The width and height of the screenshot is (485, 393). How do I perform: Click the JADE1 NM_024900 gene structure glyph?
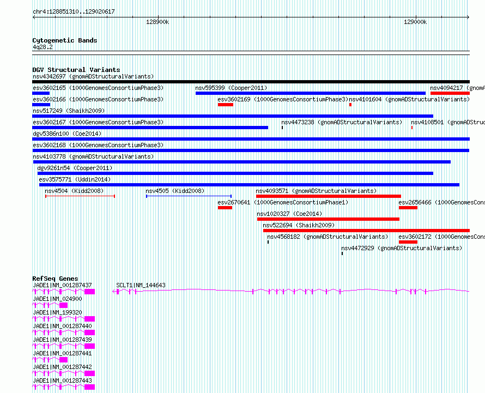(x=50, y=305)
